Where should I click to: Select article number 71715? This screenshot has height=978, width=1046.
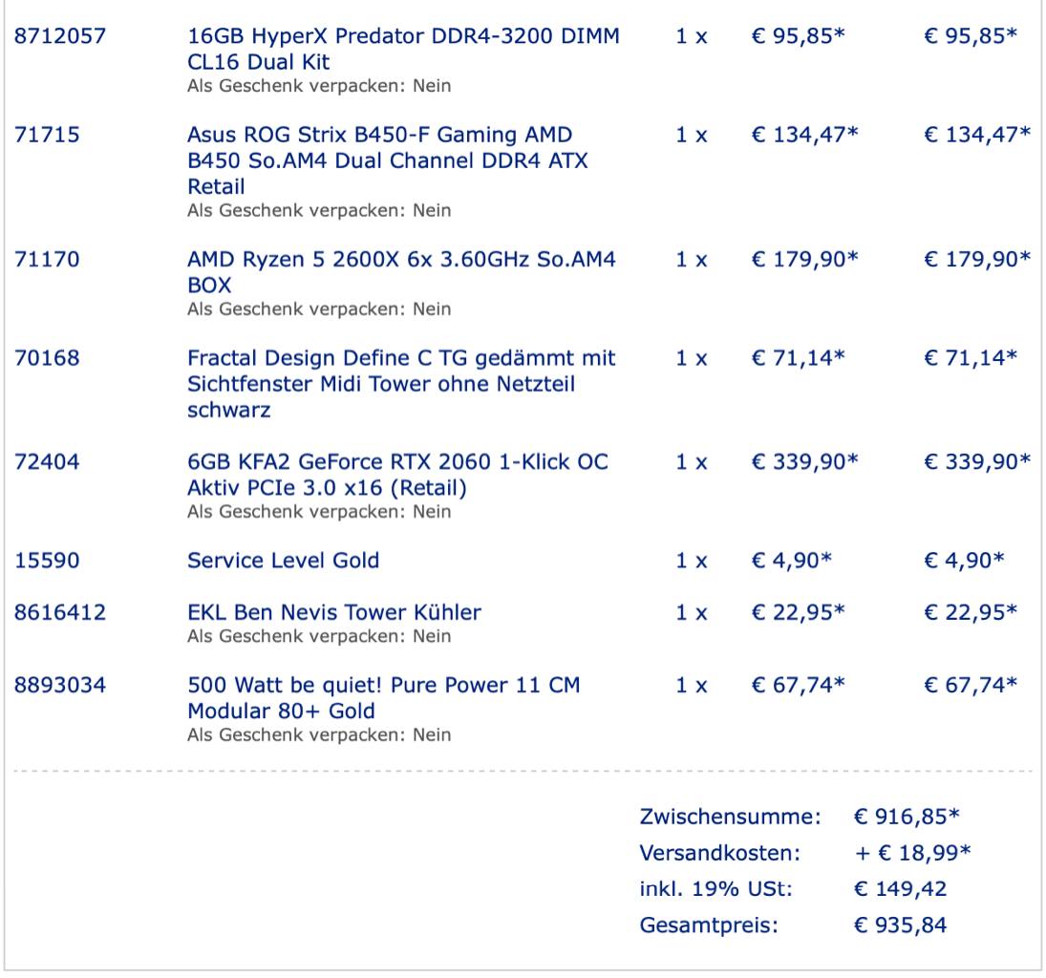(47, 135)
